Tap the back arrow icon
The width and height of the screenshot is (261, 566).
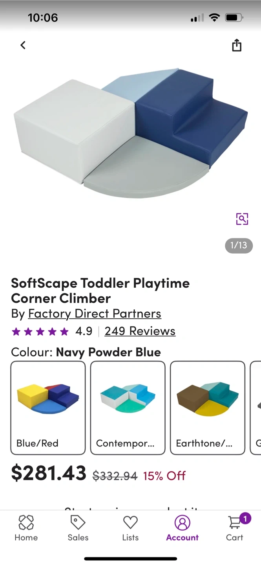tap(23, 45)
